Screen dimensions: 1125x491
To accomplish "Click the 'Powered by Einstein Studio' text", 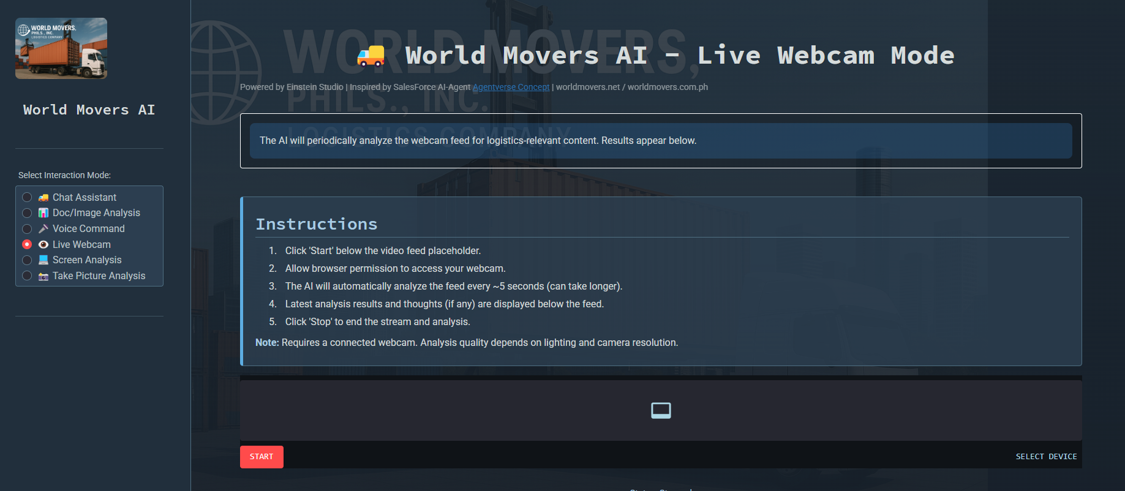I will [x=292, y=87].
